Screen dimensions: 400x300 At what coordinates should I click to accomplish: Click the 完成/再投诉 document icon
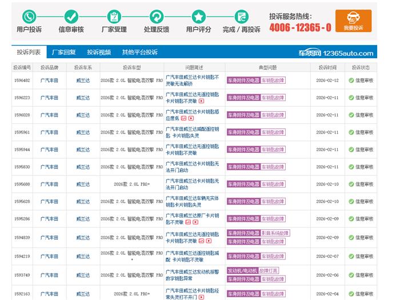tap(241, 17)
